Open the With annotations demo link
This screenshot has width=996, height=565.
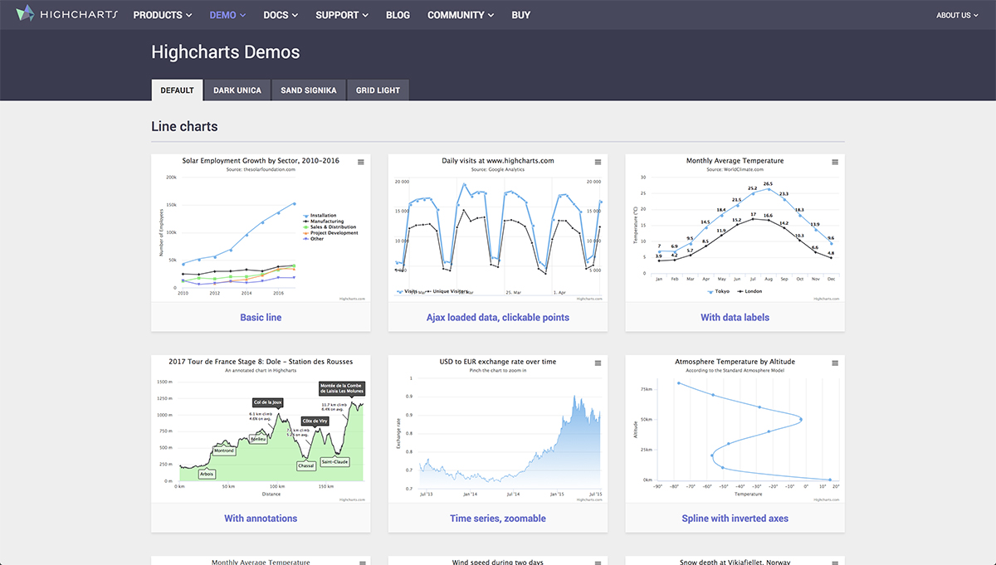261,519
